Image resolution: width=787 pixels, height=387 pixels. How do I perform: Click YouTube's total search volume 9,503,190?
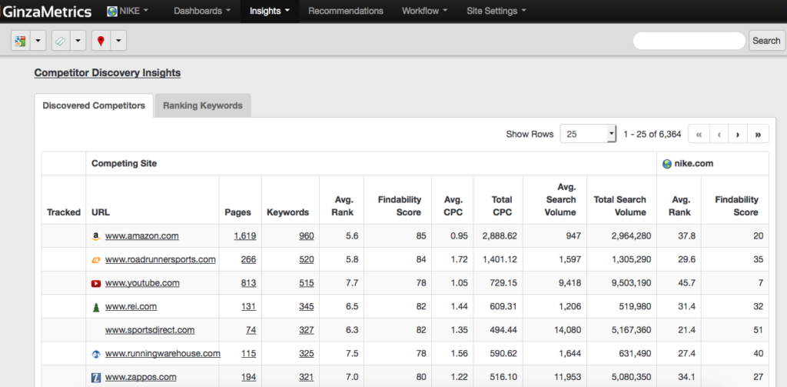point(632,283)
